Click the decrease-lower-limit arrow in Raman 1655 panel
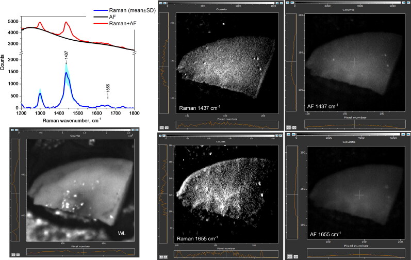Image resolution: width=411 pixels, height=260 pixels. (160, 136)
